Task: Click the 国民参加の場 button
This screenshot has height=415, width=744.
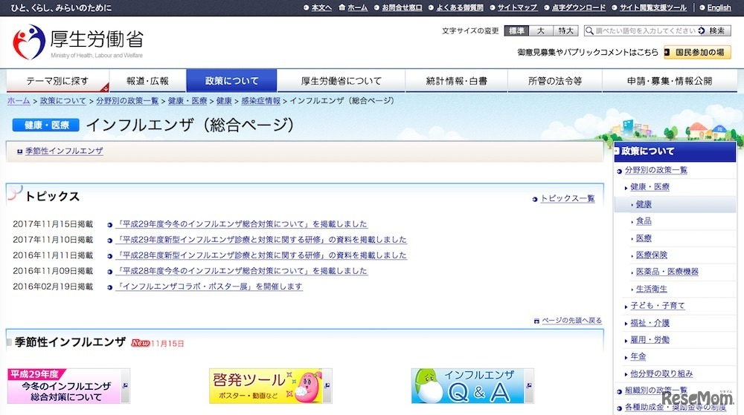Action: click(697, 52)
